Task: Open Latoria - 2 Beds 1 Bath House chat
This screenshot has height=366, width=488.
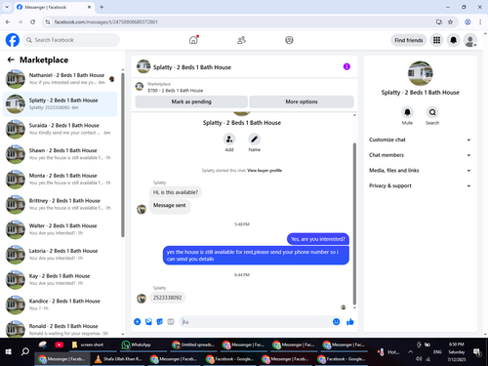Action: click(61, 254)
